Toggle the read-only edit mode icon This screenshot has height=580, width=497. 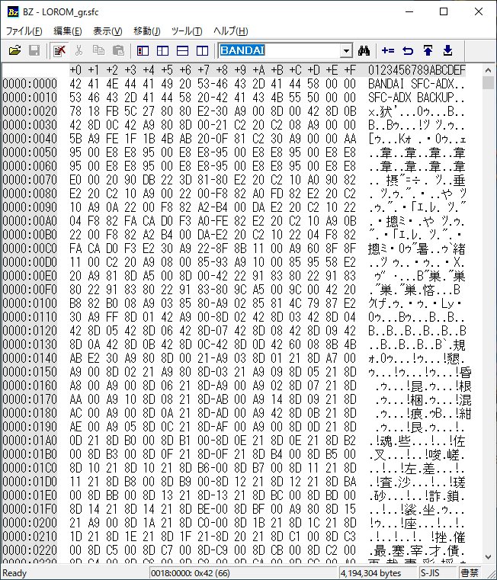[x=59, y=50]
